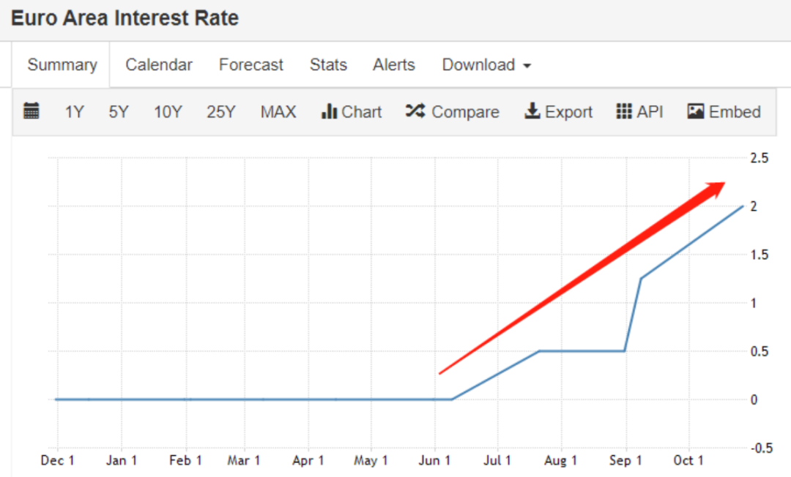Click the Export download arrow icon
The width and height of the screenshot is (791, 477).
coord(532,111)
